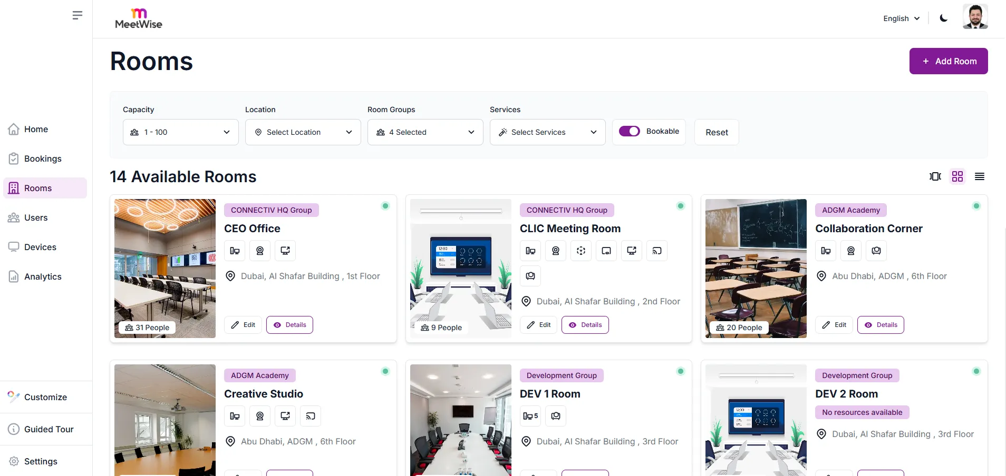Open the Creative Studio room title
The height and width of the screenshot is (476, 1006).
pos(264,394)
